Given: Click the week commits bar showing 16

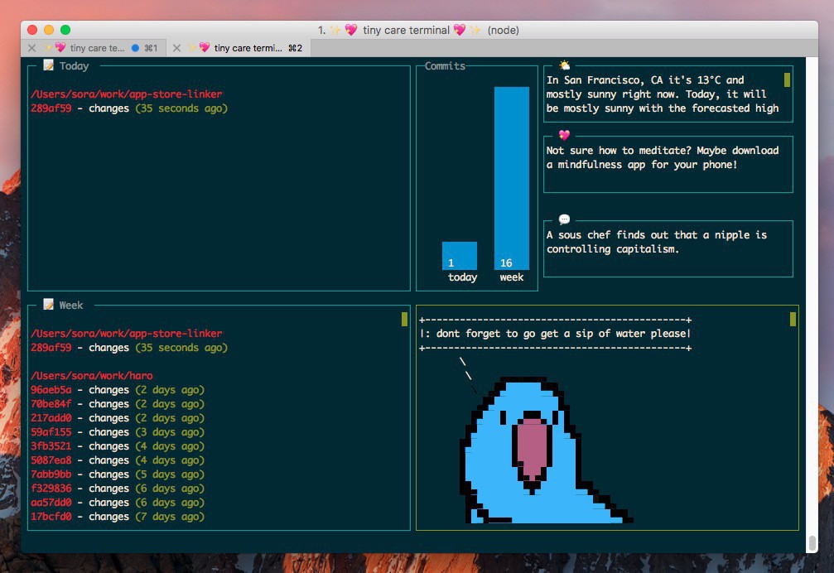Looking at the screenshot, I should click(511, 178).
